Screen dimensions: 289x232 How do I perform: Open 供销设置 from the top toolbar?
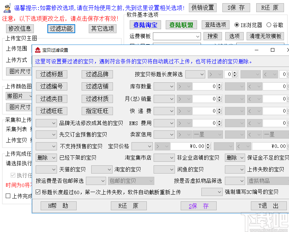tap(202, 7)
